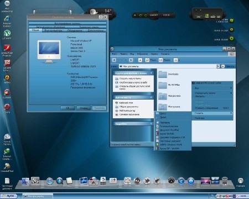
Task: Click Cancel in System Properties dialog
Action: (x=84, y=108)
